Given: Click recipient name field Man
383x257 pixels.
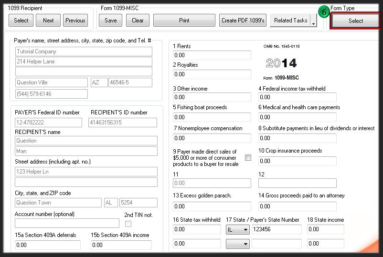Looking at the screenshot, I should pos(86,151).
